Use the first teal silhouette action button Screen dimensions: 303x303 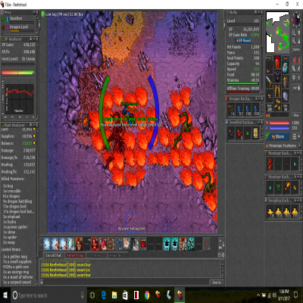pos(167,244)
